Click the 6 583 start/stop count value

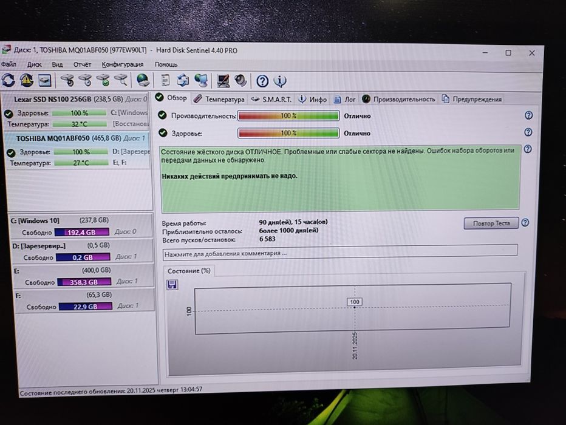[x=267, y=239]
